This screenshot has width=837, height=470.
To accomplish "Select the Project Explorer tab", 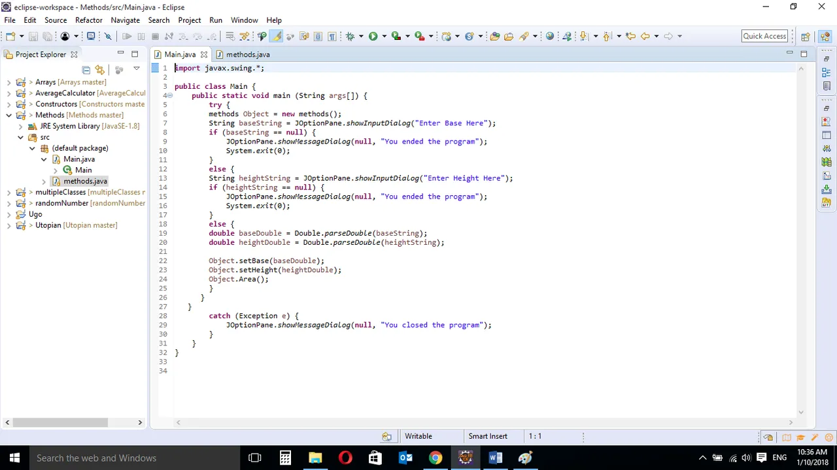I will (x=41, y=54).
